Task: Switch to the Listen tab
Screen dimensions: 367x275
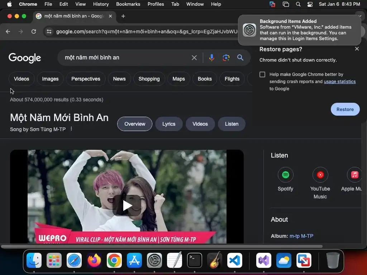Action: click(x=232, y=124)
